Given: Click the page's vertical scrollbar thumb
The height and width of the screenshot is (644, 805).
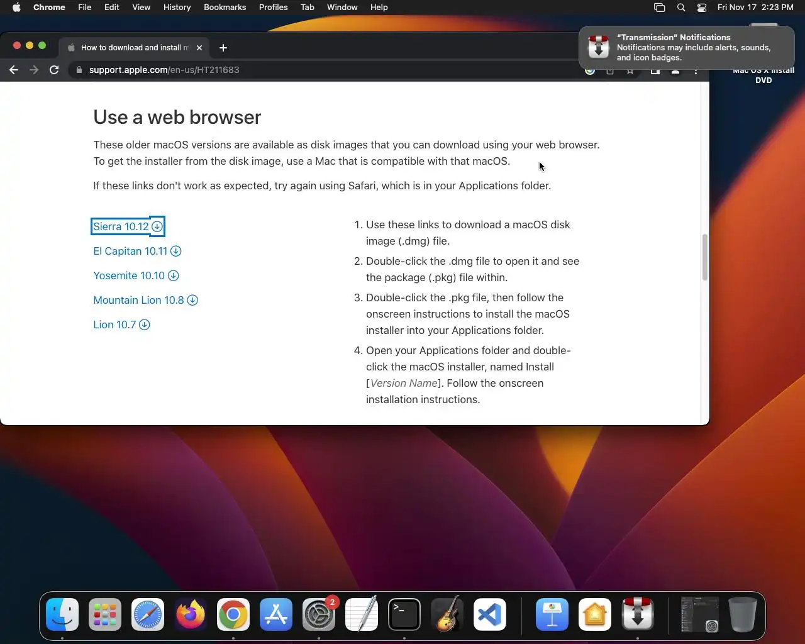Looking at the screenshot, I should [705, 257].
